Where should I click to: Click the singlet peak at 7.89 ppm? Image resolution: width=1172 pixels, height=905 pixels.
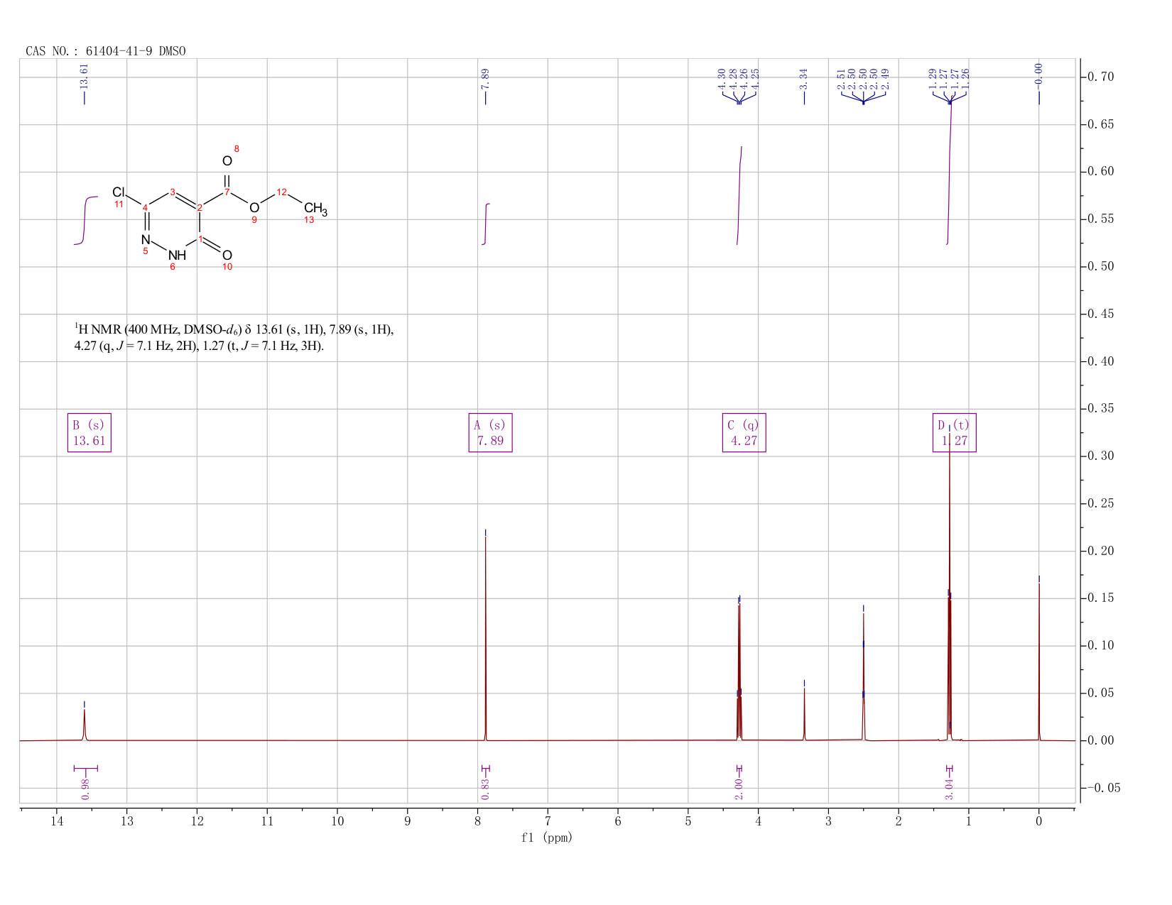pyautogui.click(x=486, y=639)
